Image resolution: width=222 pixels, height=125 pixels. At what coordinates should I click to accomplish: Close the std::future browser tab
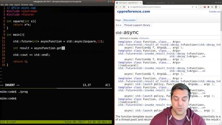[x=168, y=3]
